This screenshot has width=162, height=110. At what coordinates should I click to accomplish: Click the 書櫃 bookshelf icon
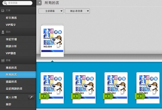(x=3, y=60)
